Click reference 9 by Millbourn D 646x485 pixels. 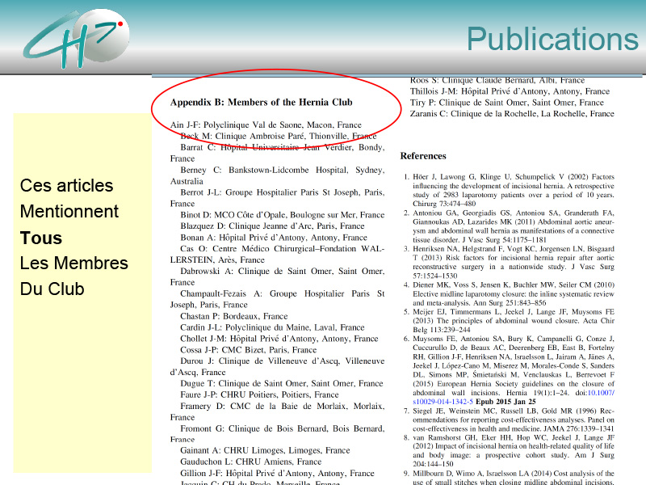click(x=510, y=477)
